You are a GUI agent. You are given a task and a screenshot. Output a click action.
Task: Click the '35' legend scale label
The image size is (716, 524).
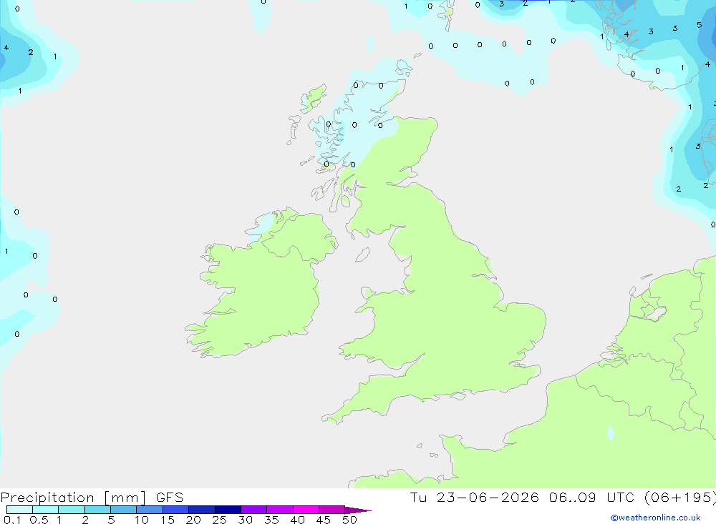[x=271, y=520]
